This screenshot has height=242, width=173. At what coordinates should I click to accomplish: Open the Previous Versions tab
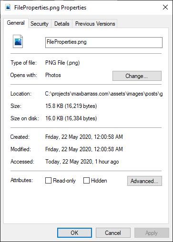[95, 24]
